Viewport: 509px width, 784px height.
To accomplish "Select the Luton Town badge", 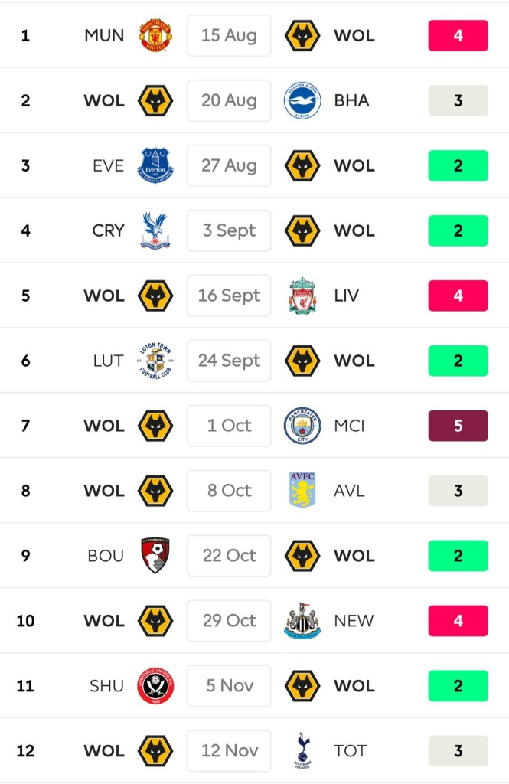I will tap(155, 361).
